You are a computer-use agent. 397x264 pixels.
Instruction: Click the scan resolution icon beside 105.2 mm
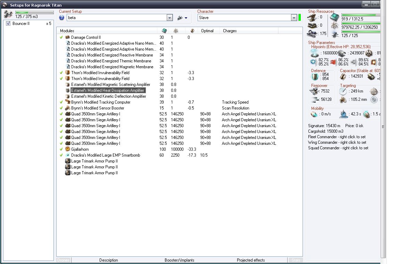343,99
